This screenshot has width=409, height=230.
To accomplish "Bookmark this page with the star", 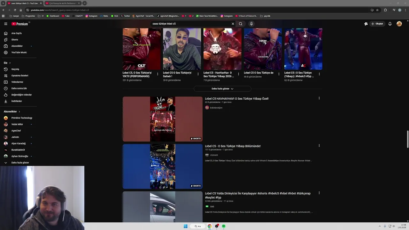I will coord(377,10).
